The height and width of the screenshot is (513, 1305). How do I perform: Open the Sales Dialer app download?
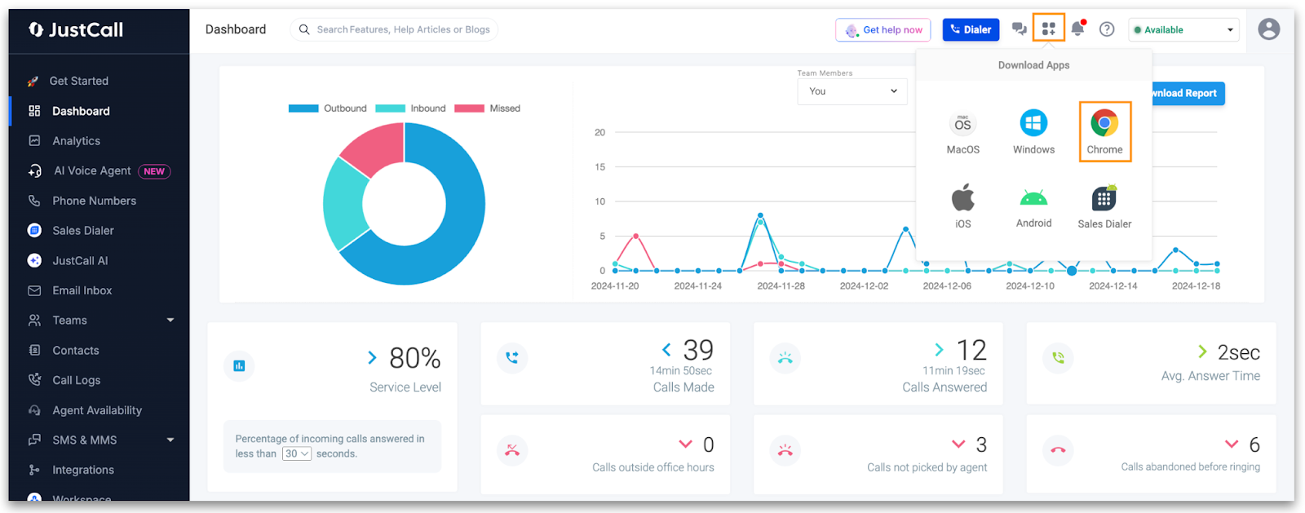tap(1104, 207)
